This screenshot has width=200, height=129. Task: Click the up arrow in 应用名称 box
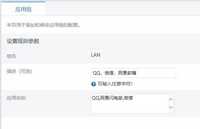pos(171,99)
